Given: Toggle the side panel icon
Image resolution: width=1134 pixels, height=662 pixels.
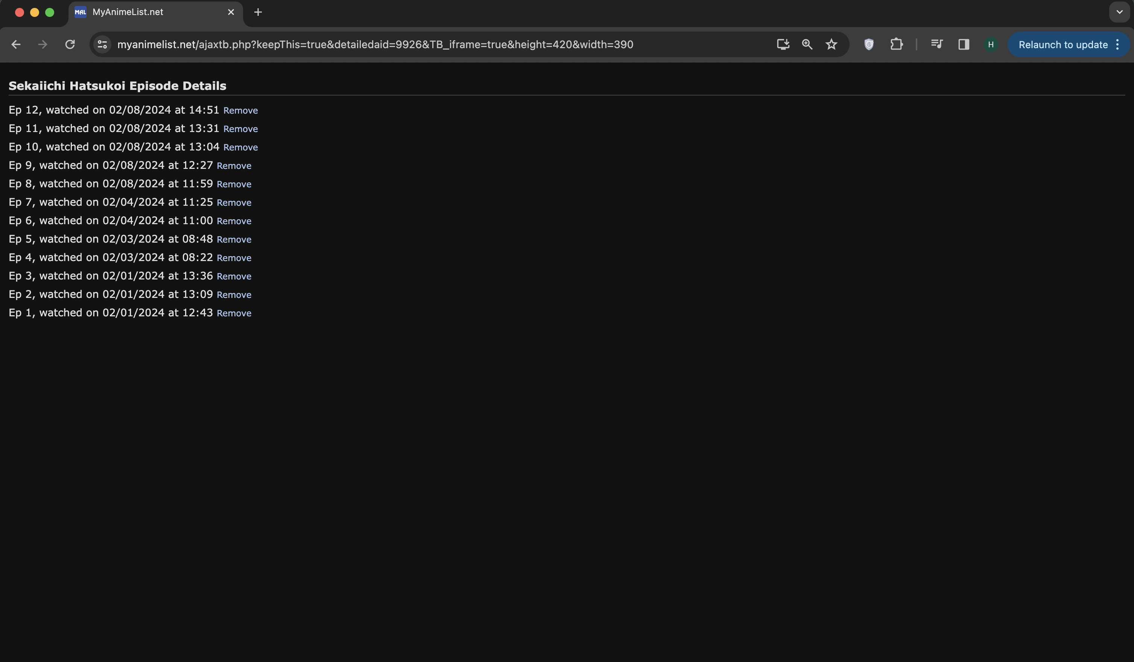Looking at the screenshot, I should [x=964, y=44].
